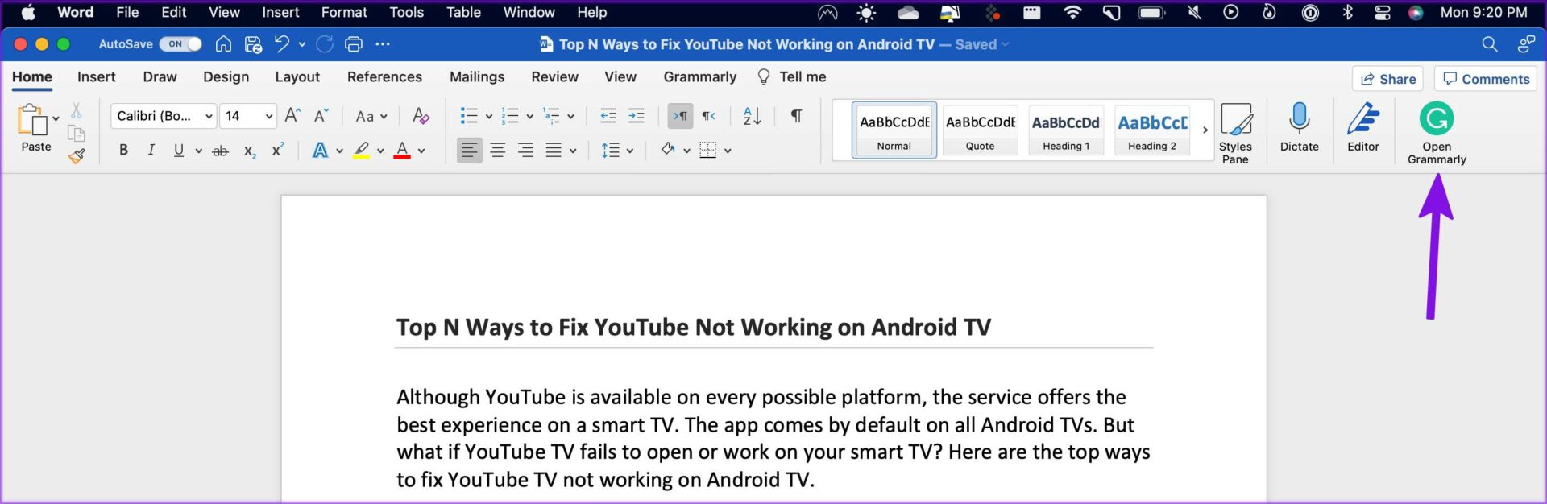Click the Save icon in title bar

[x=253, y=44]
